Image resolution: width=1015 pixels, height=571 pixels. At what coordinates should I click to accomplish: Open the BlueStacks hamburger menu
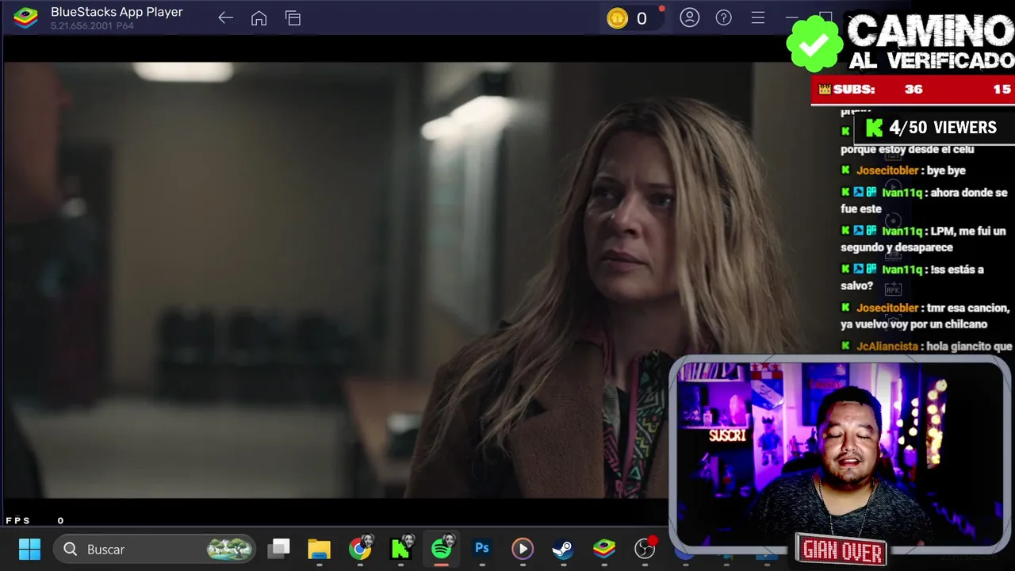[x=757, y=17]
